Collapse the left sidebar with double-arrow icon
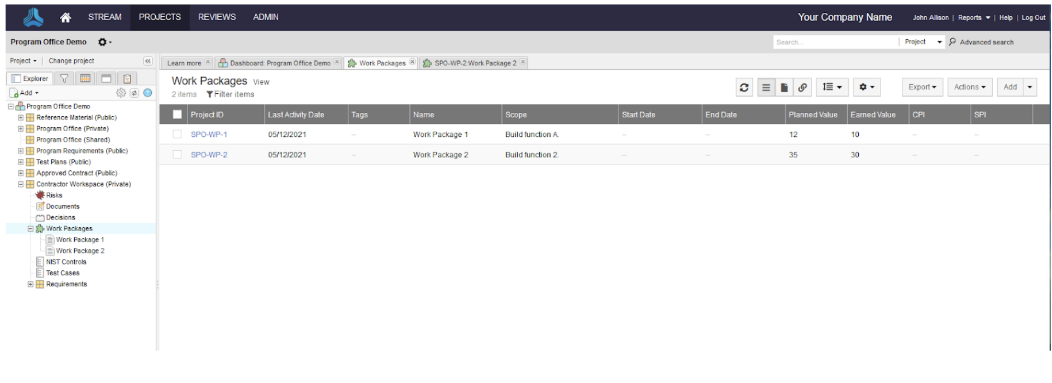The image size is (1052, 383). click(x=147, y=61)
